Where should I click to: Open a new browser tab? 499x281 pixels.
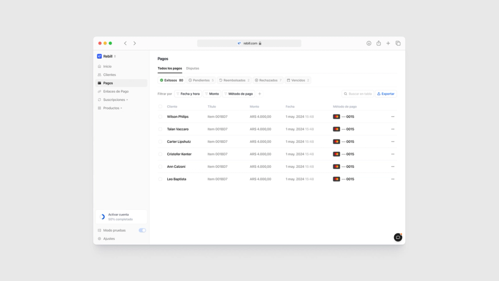pos(388,43)
